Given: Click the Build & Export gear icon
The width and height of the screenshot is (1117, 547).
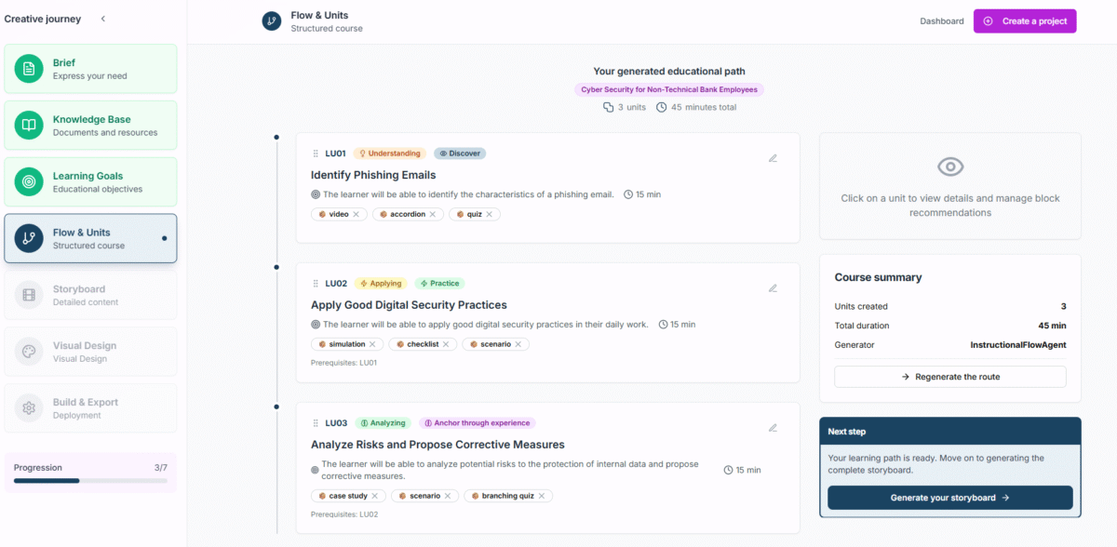Looking at the screenshot, I should [29, 408].
